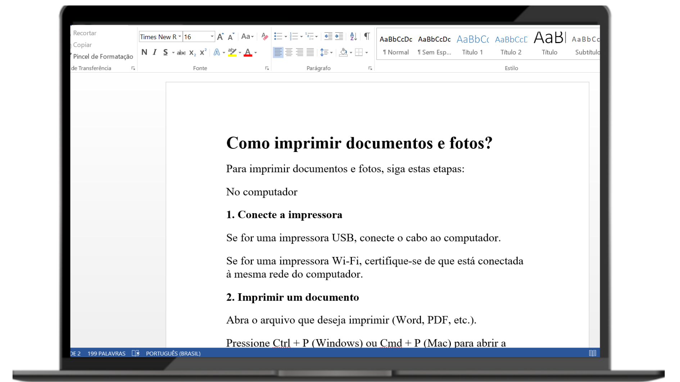This screenshot has height=382, width=680.
Task: Open the Parágrafo dialog launcher
Action: pyautogui.click(x=370, y=68)
